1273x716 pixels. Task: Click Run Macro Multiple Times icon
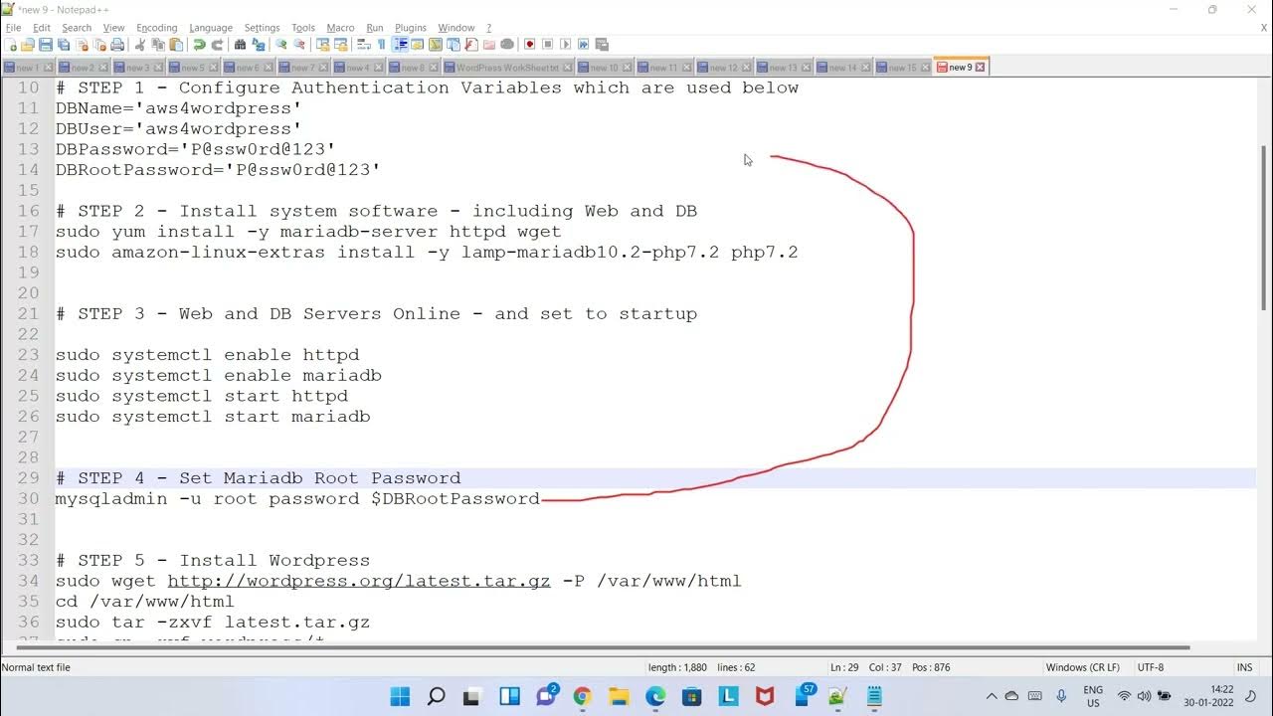tap(583, 45)
